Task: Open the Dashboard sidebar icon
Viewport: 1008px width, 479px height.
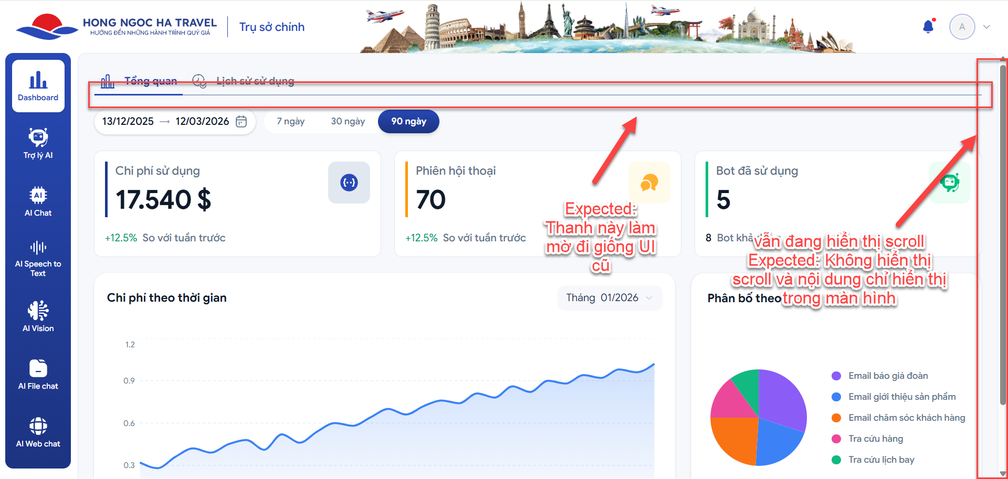Action: pos(38,86)
